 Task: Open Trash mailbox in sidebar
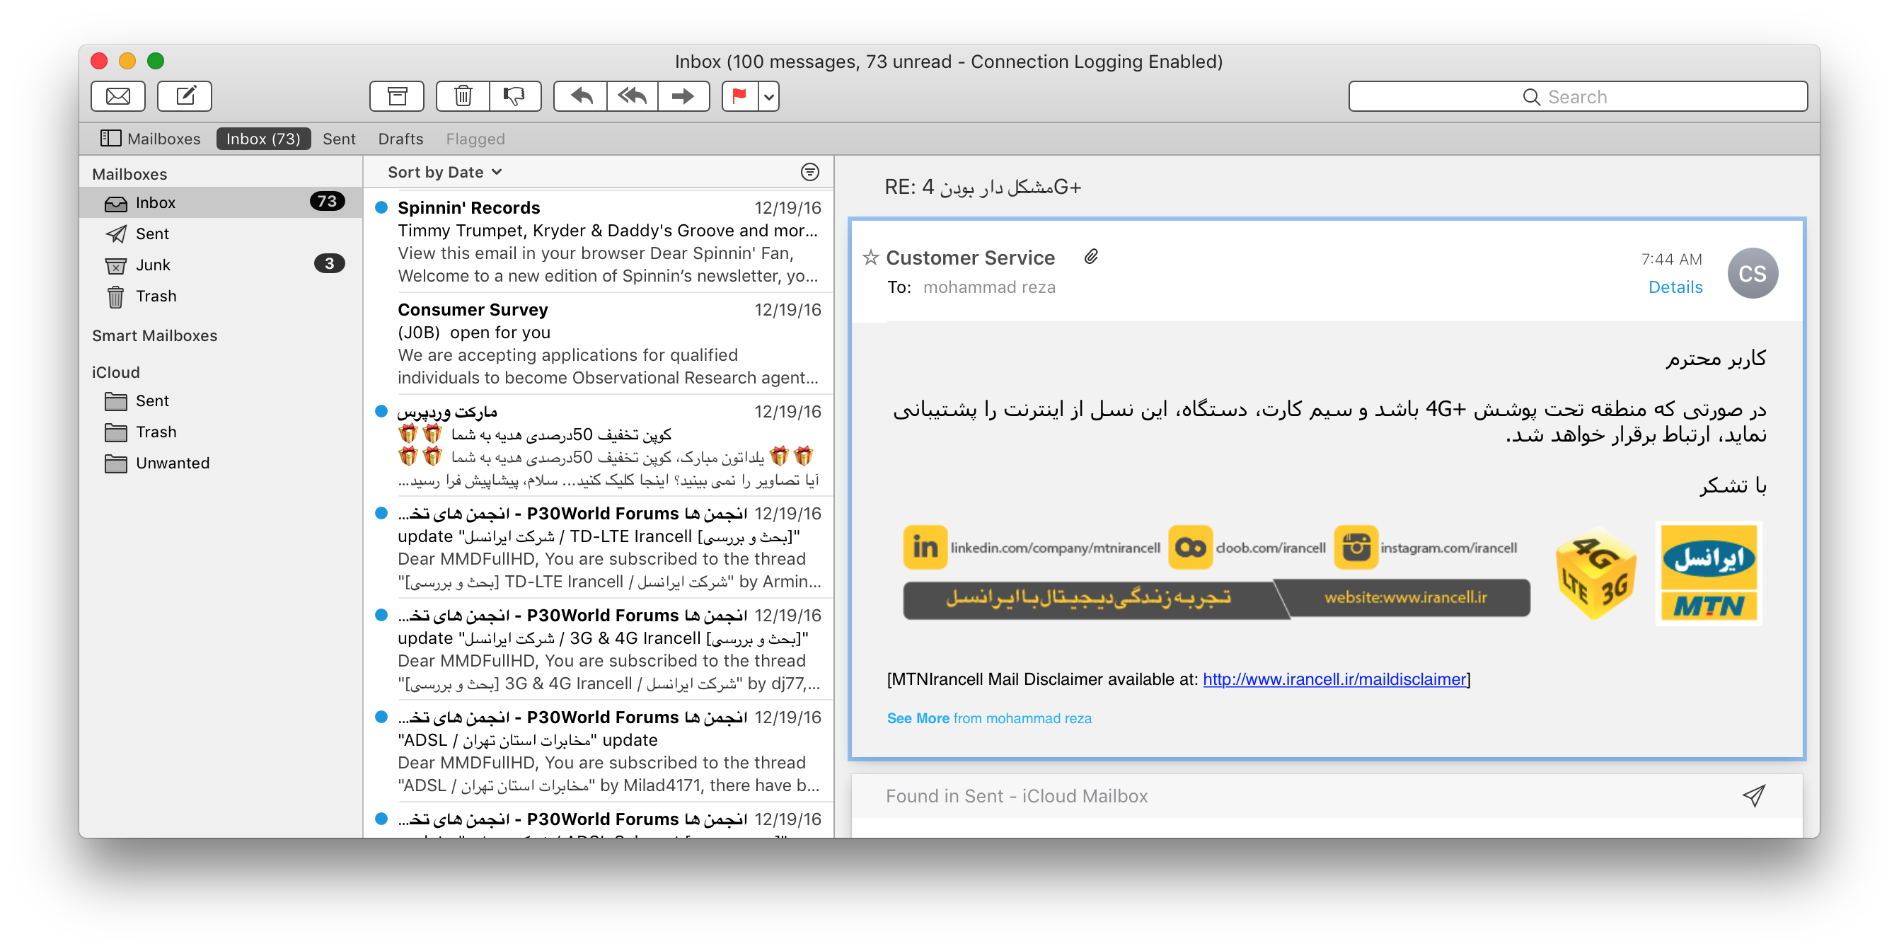click(221, 296)
